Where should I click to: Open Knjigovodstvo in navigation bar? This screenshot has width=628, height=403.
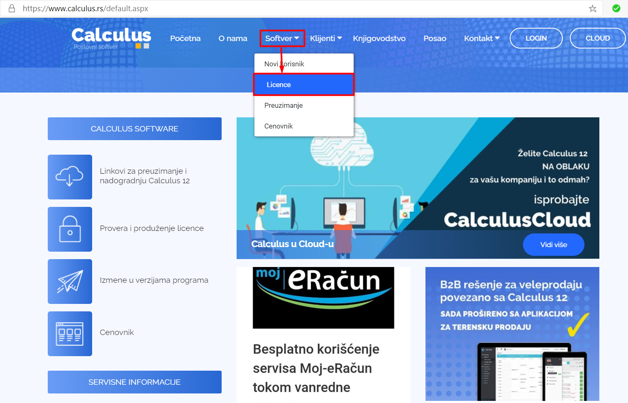tap(379, 38)
